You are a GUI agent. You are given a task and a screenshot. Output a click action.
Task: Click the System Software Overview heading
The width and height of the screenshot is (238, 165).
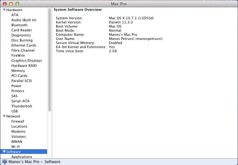[78, 10]
